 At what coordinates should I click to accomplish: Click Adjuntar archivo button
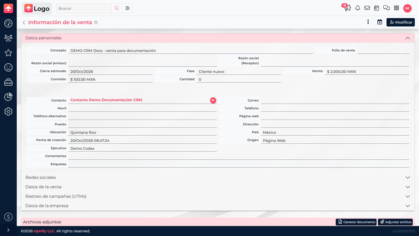click(395, 222)
